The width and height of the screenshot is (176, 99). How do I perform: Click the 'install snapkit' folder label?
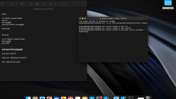168,8
